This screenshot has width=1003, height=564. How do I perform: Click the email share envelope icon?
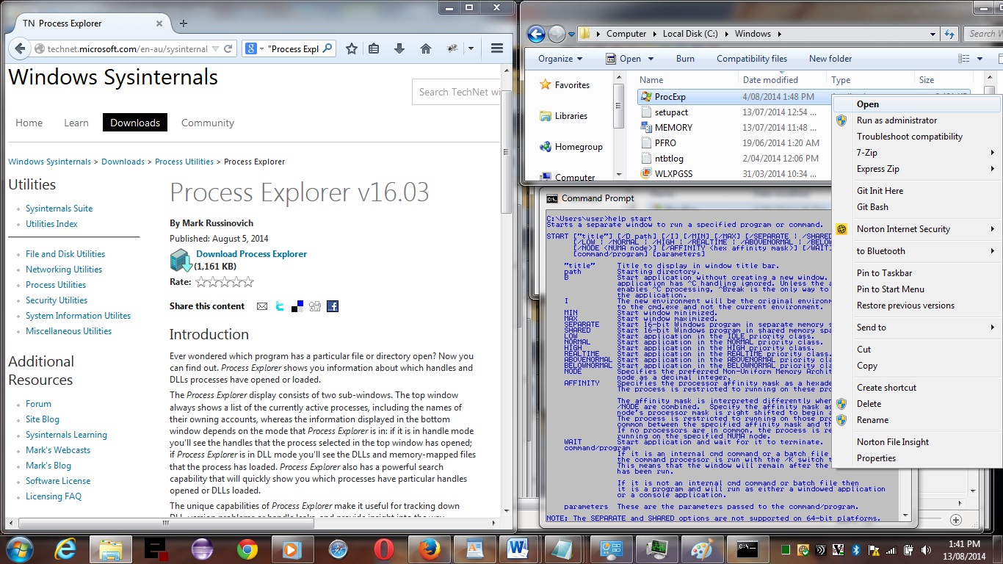(262, 306)
